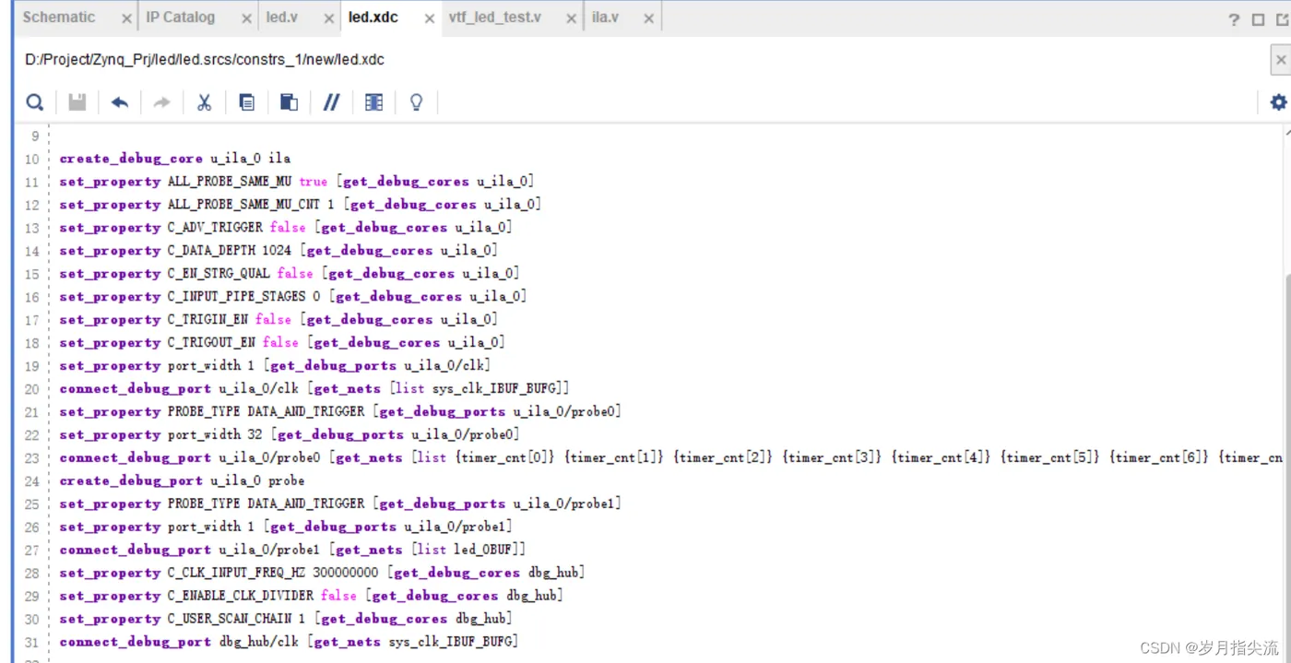The width and height of the screenshot is (1291, 663).
Task: Close the file path bar with X
Action: [1280, 60]
